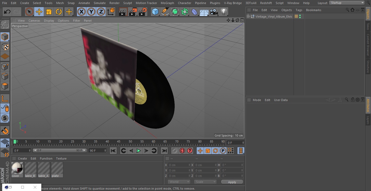Select the Move tool
The width and height of the screenshot is (371, 191).
point(39,12)
